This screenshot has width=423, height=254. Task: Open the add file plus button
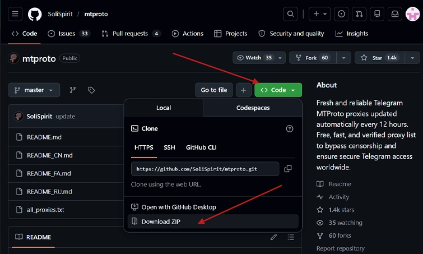(x=243, y=90)
